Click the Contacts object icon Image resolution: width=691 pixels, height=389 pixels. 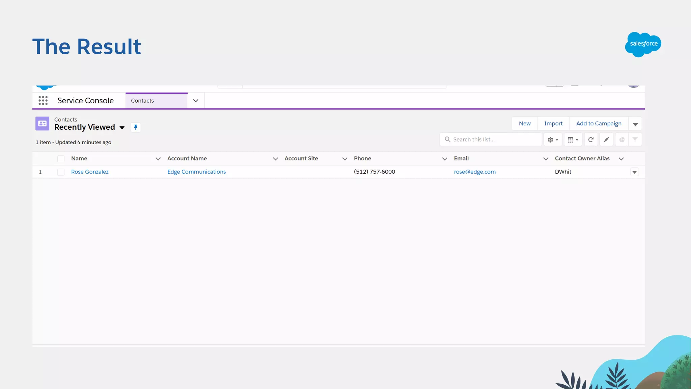tap(43, 124)
